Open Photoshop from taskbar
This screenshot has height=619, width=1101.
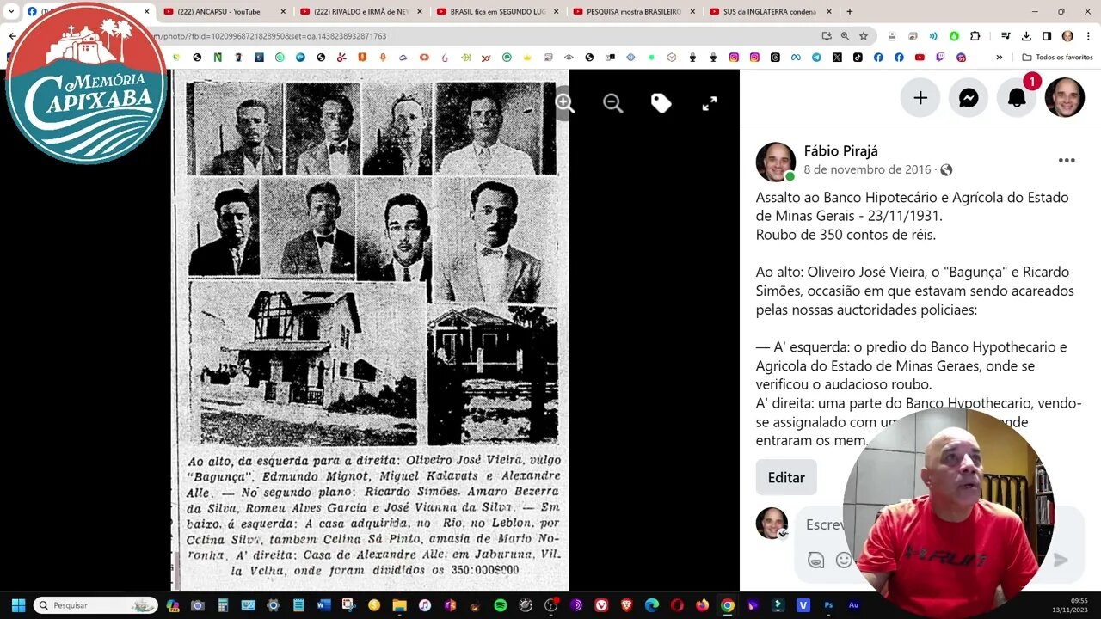point(828,605)
